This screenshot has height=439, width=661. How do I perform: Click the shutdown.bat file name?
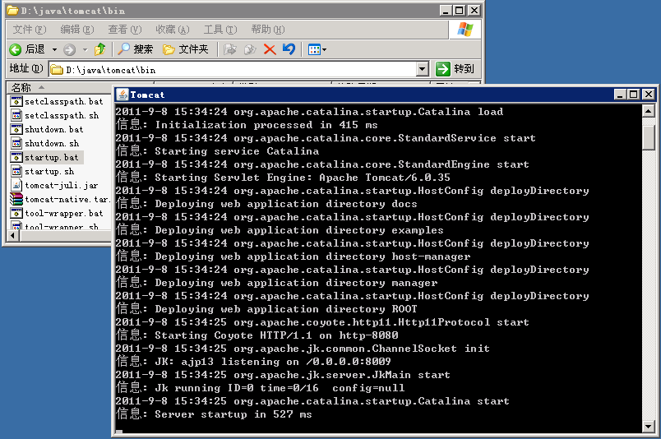54,129
